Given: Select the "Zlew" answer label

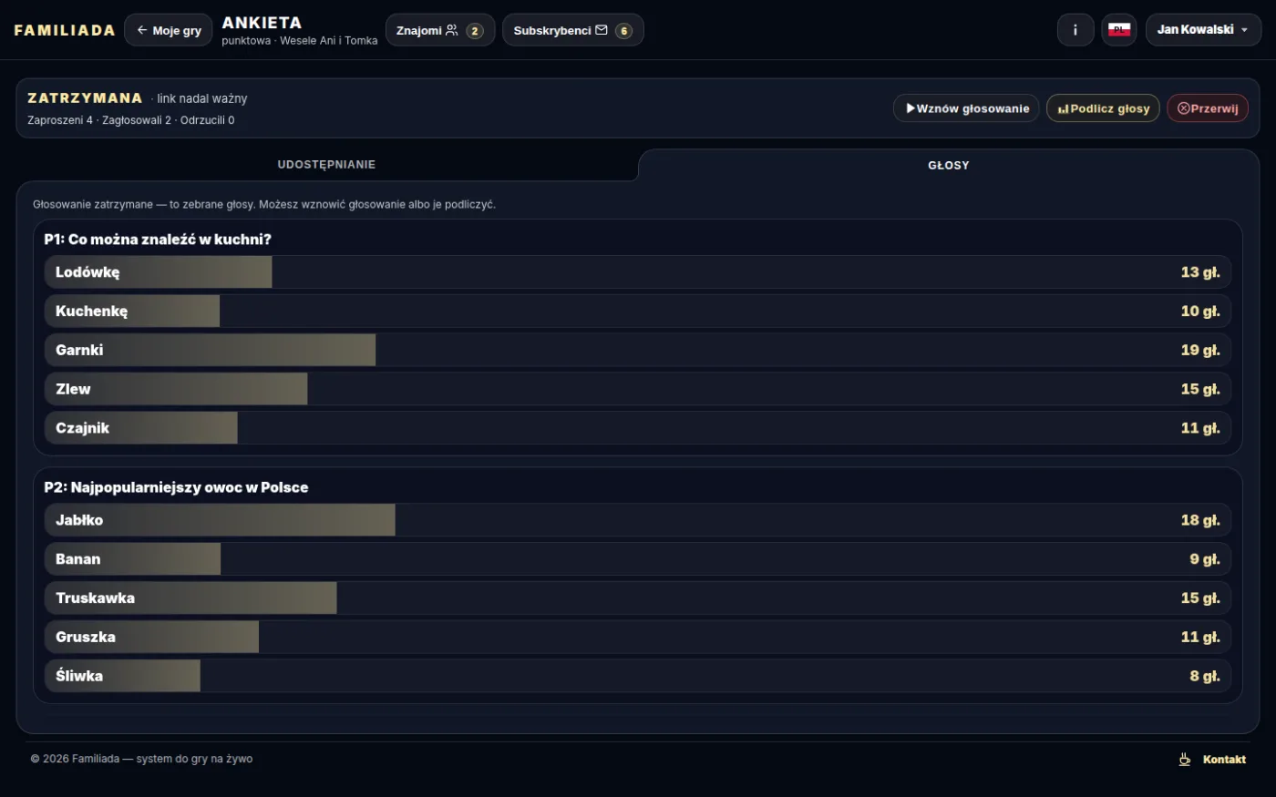Looking at the screenshot, I should tap(73, 389).
